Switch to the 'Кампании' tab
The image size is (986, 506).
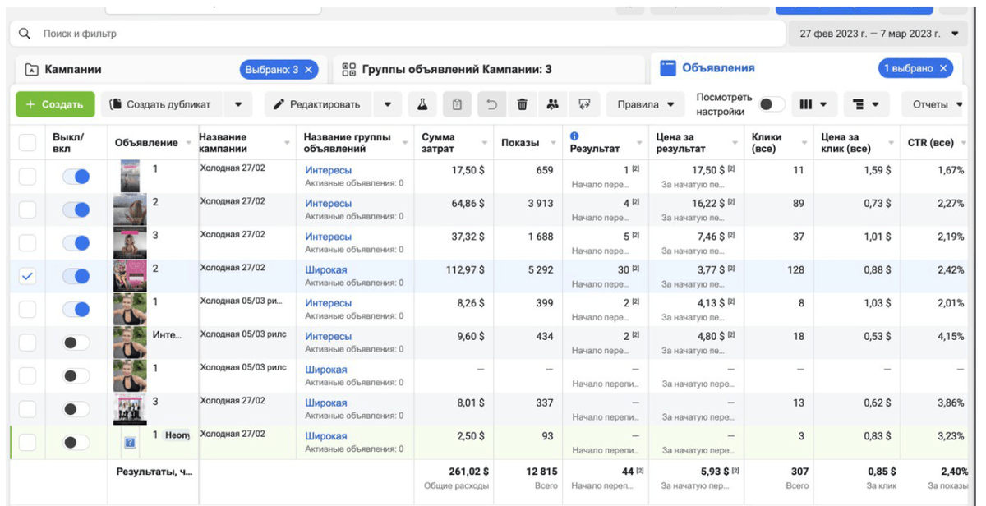point(72,70)
